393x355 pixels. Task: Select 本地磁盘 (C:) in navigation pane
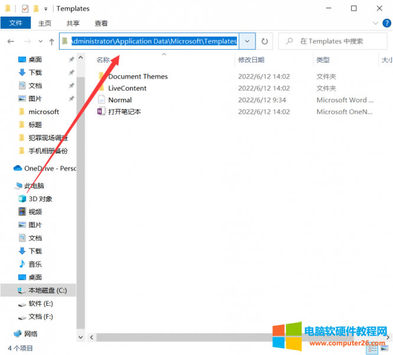click(x=48, y=291)
